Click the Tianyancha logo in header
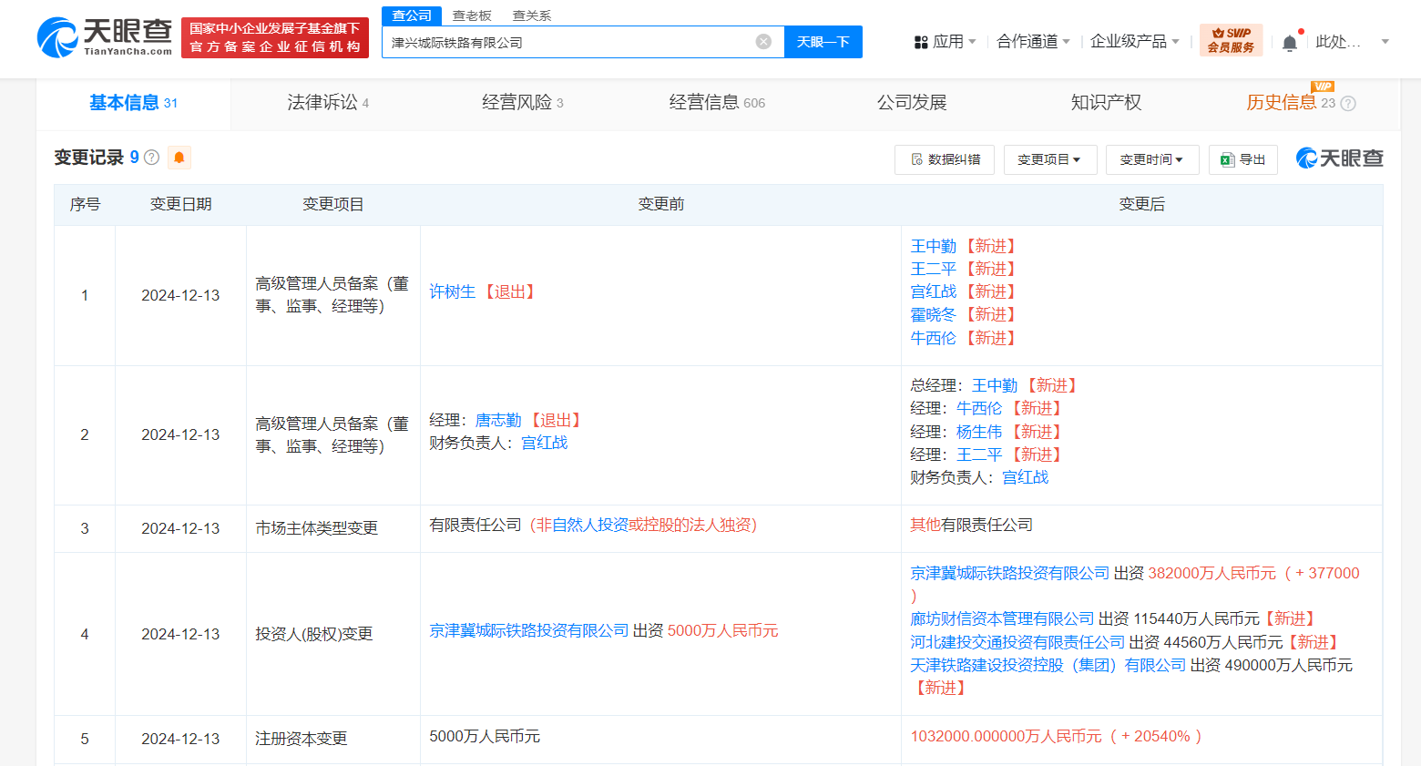This screenshot has height=766, width=1421. click(x=105, y=37)
